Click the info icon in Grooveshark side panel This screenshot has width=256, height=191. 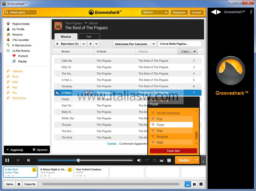coord(251,12)
